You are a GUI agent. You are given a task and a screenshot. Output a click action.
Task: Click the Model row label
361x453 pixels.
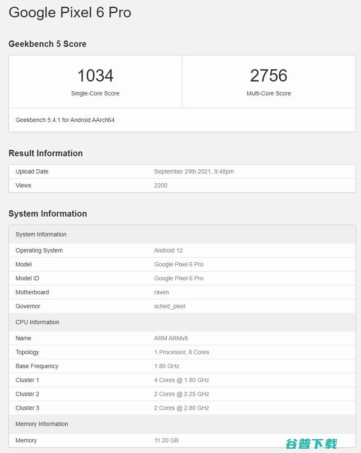coord(24,264)
